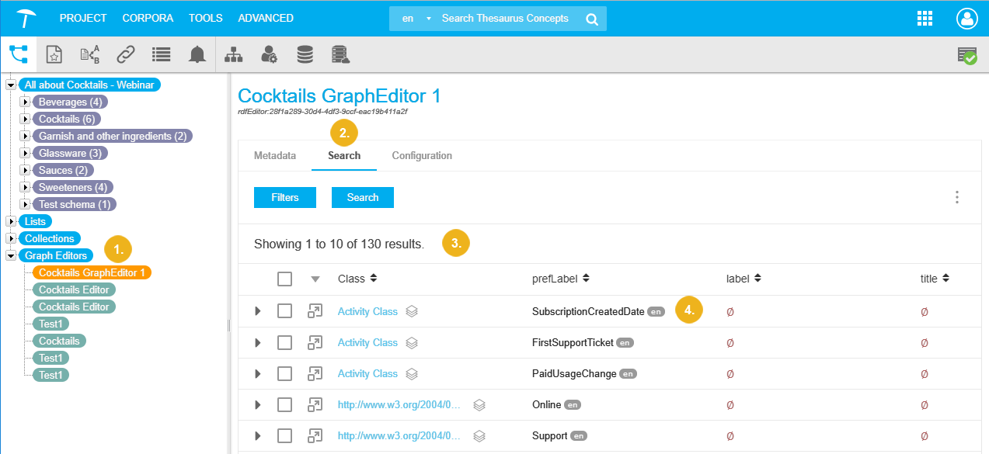Expand the Beverages (4) tree node
The height and width of the screenshot is (454, 989).
click(25, 102)
